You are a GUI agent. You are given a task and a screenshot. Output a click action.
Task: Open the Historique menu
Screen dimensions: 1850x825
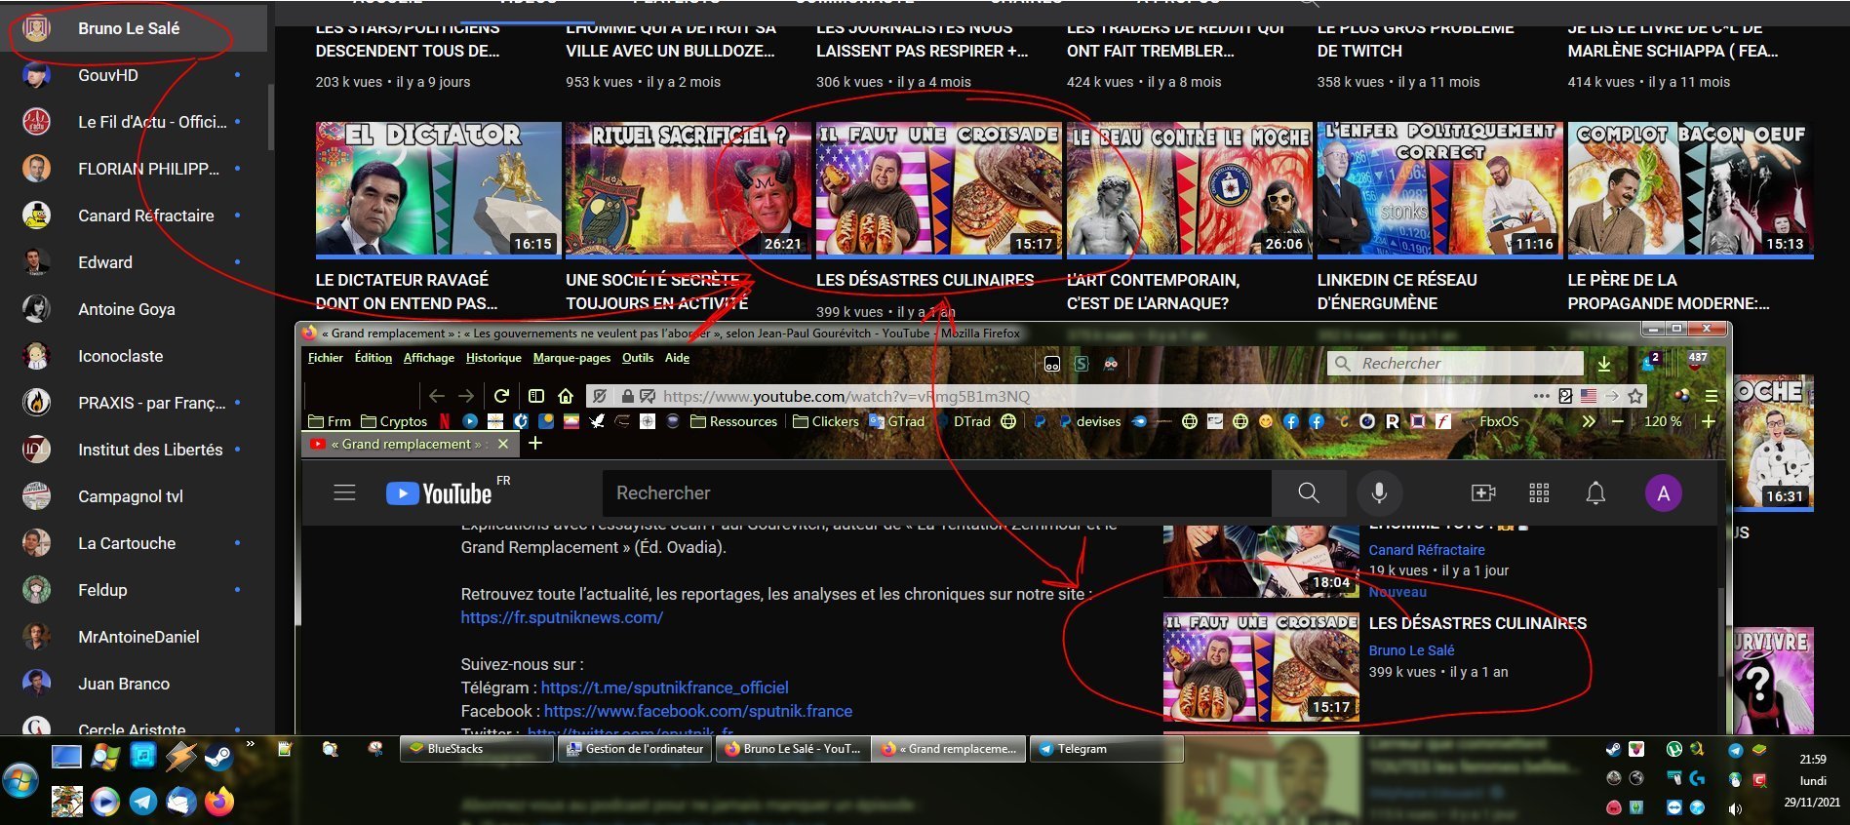tap(493, 358)
